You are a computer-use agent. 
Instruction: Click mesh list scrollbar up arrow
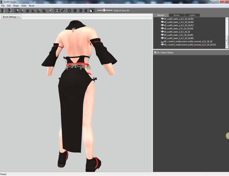(x=227, y=19)
